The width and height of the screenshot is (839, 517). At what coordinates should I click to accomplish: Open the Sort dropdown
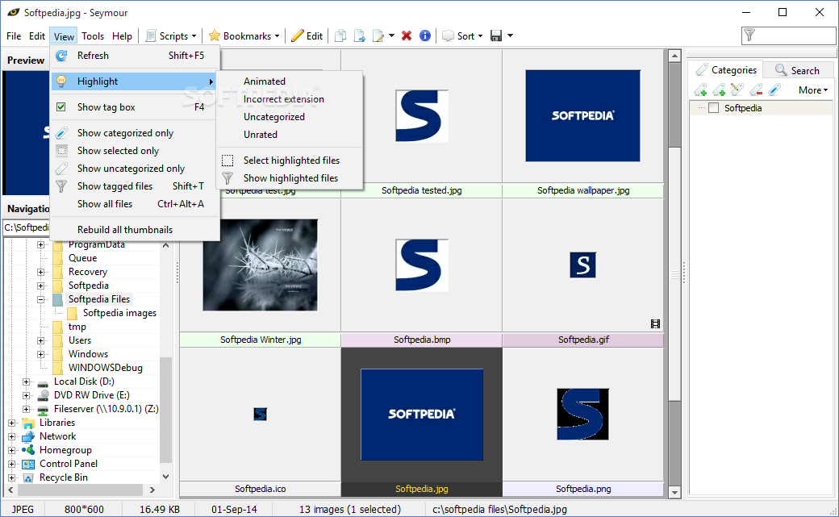[462, 35]
